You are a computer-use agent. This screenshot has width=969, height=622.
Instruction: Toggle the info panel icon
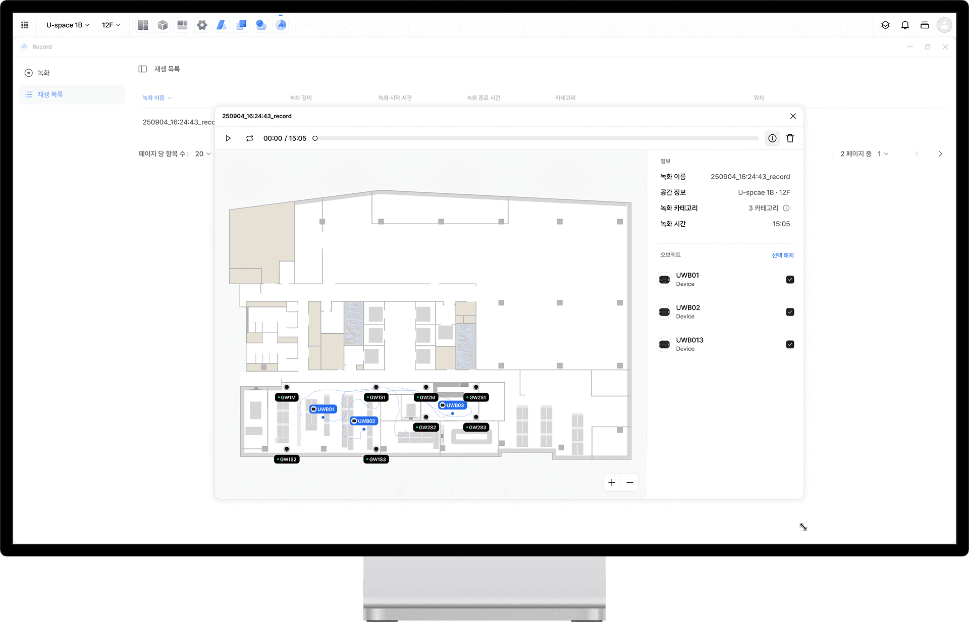click(x=772, y=138)
